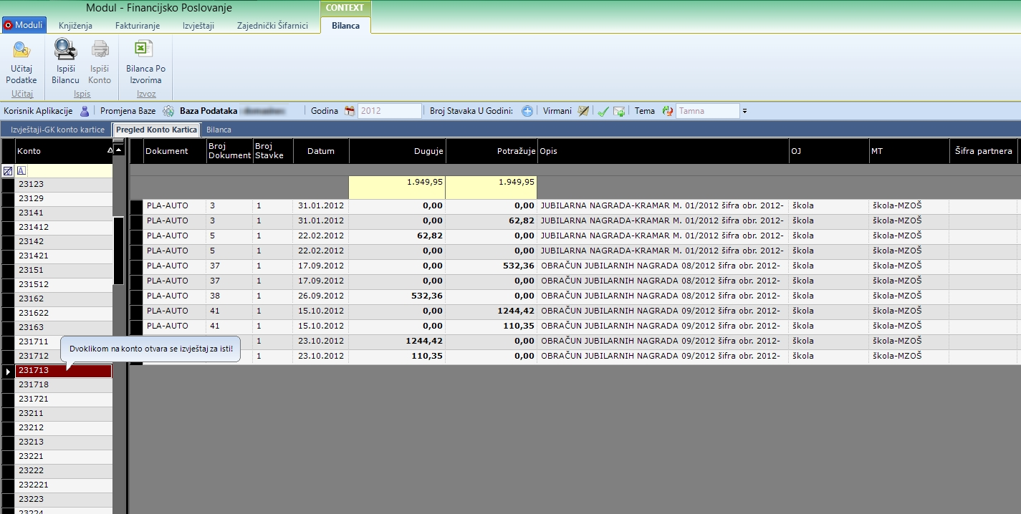Open the Izvještaji ribbon tab
Screen dimensions: 1021x514
tap(198, 25)
